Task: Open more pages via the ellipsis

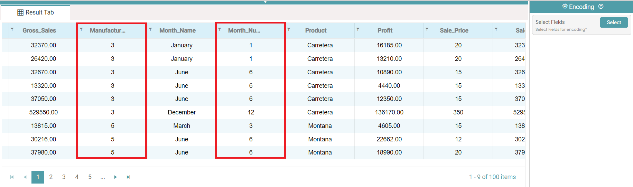Action: coord(103,177)
